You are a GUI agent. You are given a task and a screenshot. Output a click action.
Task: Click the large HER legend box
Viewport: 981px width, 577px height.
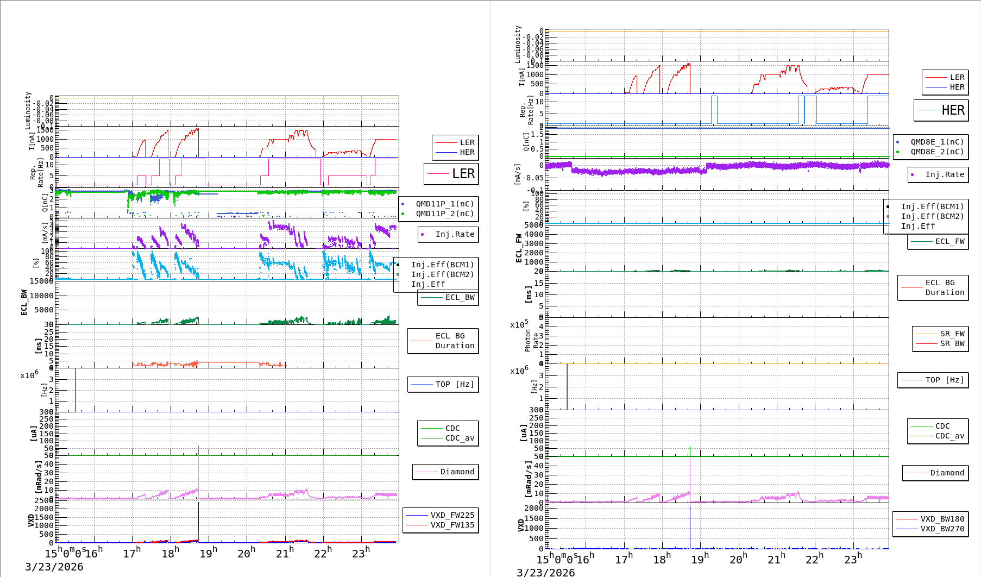tap(941, 110)
